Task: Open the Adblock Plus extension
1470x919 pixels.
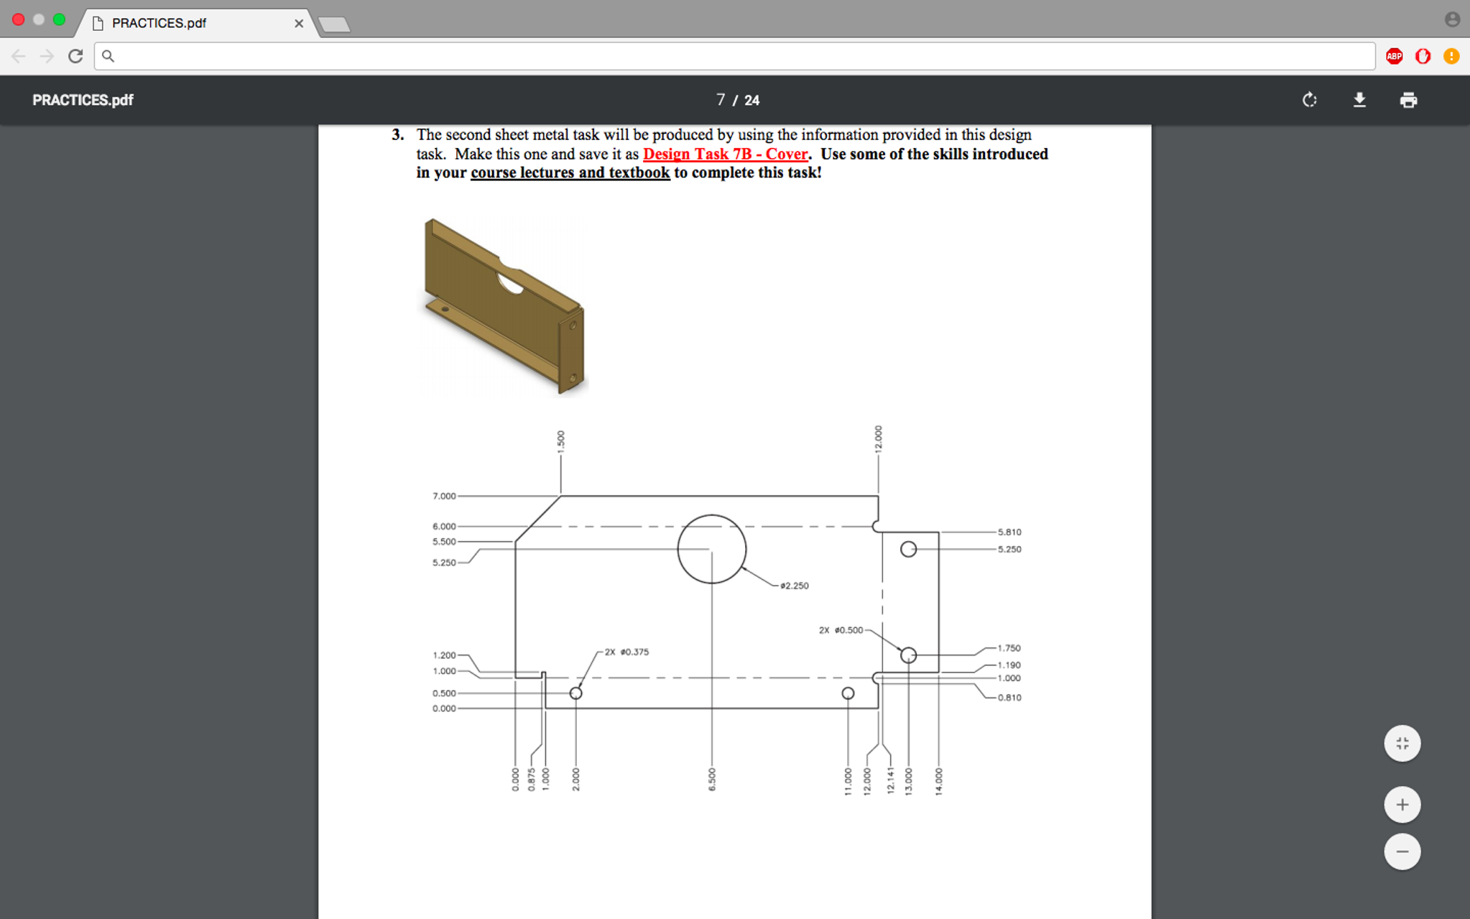Action: coord(1393,56)
